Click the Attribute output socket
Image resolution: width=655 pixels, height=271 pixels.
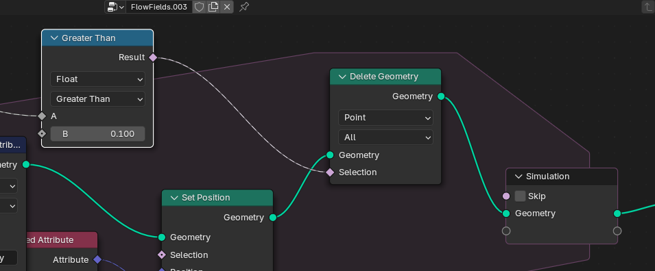[97, 260]
